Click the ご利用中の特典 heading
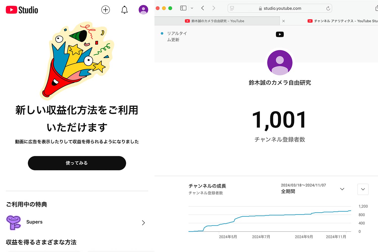The height and width of the screenshot is (252, 378). coord(26,204)
